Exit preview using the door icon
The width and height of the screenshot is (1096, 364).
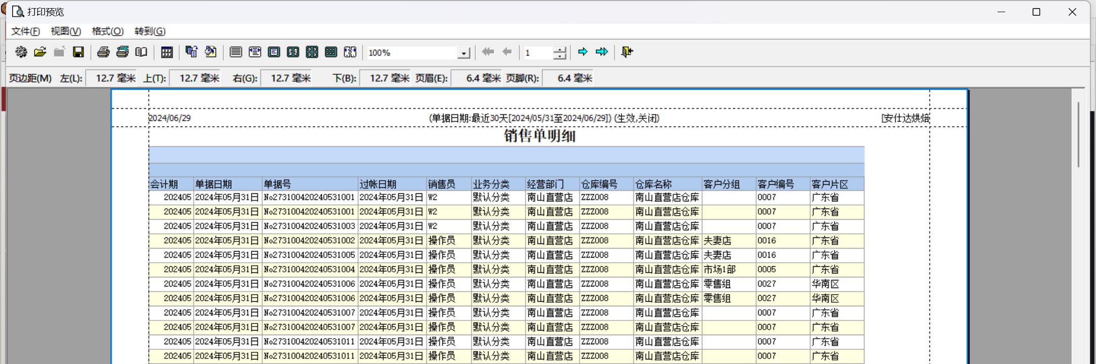627,52
